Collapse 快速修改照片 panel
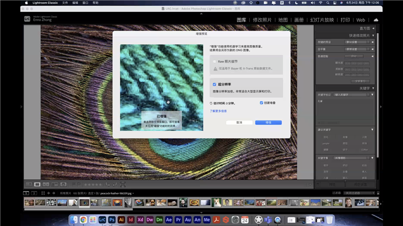This screenshot has width=403, height=226. click(x=373, y=36)
